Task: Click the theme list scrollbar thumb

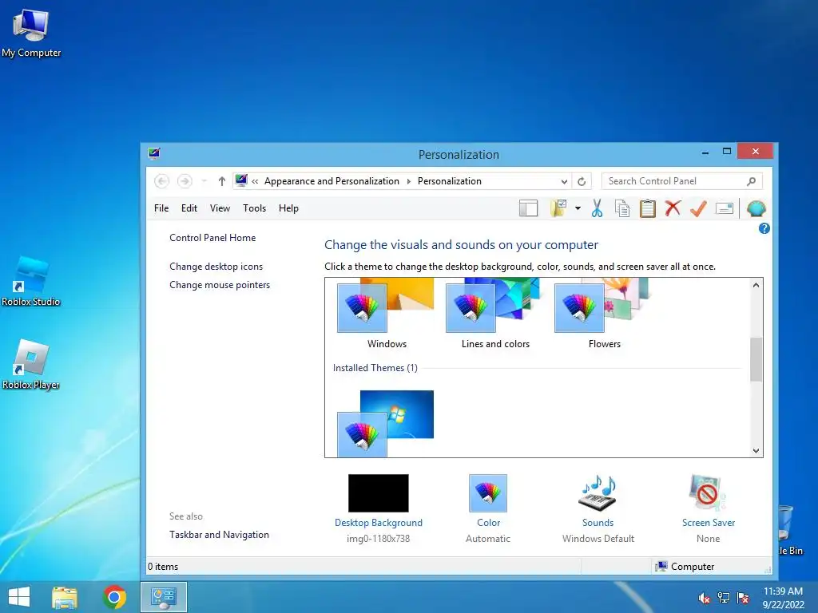Action: [756, 359]
